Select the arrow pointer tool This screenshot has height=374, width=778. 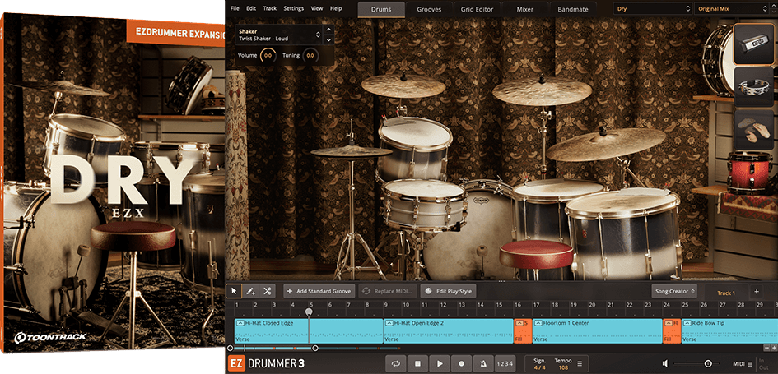pyautogui.click(x=235, y=291)
